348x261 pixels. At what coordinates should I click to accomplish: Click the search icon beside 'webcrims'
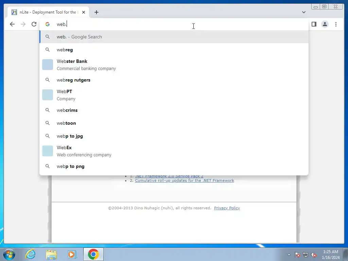[48, 110]
